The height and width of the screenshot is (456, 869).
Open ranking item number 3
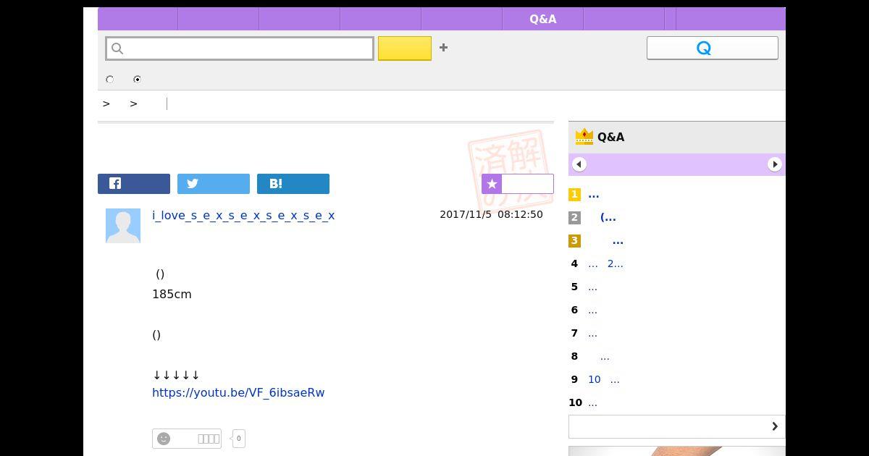pyautogui.click(x=617, y=241)
